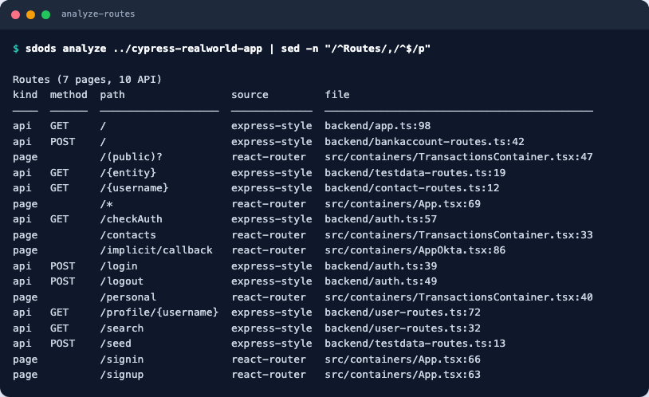Click the orange minimize window button
Screen dimensions: 649x397
tap(30, 15)
